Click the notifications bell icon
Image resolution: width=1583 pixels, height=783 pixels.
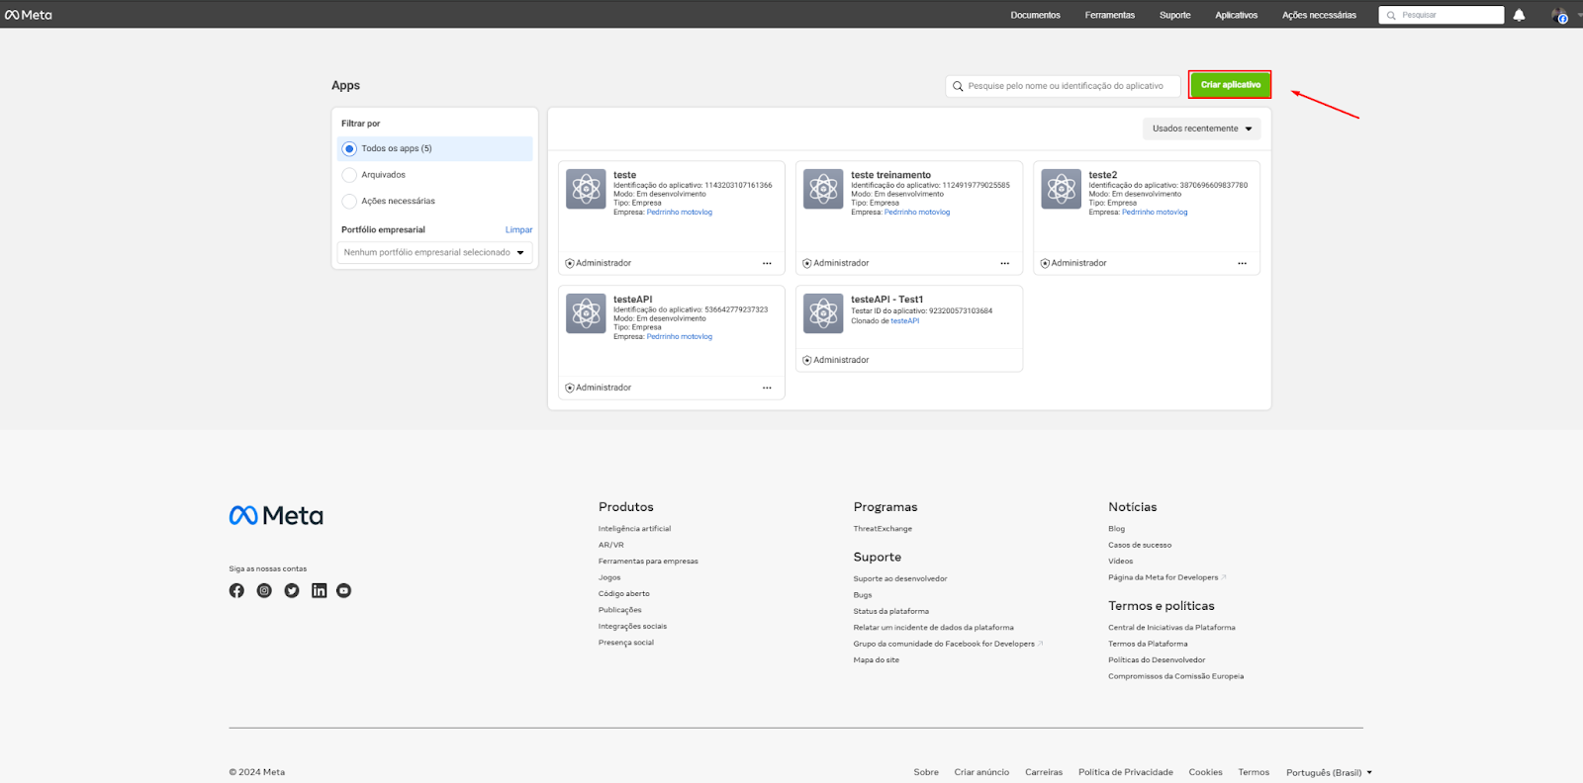tap(1519, 15)
